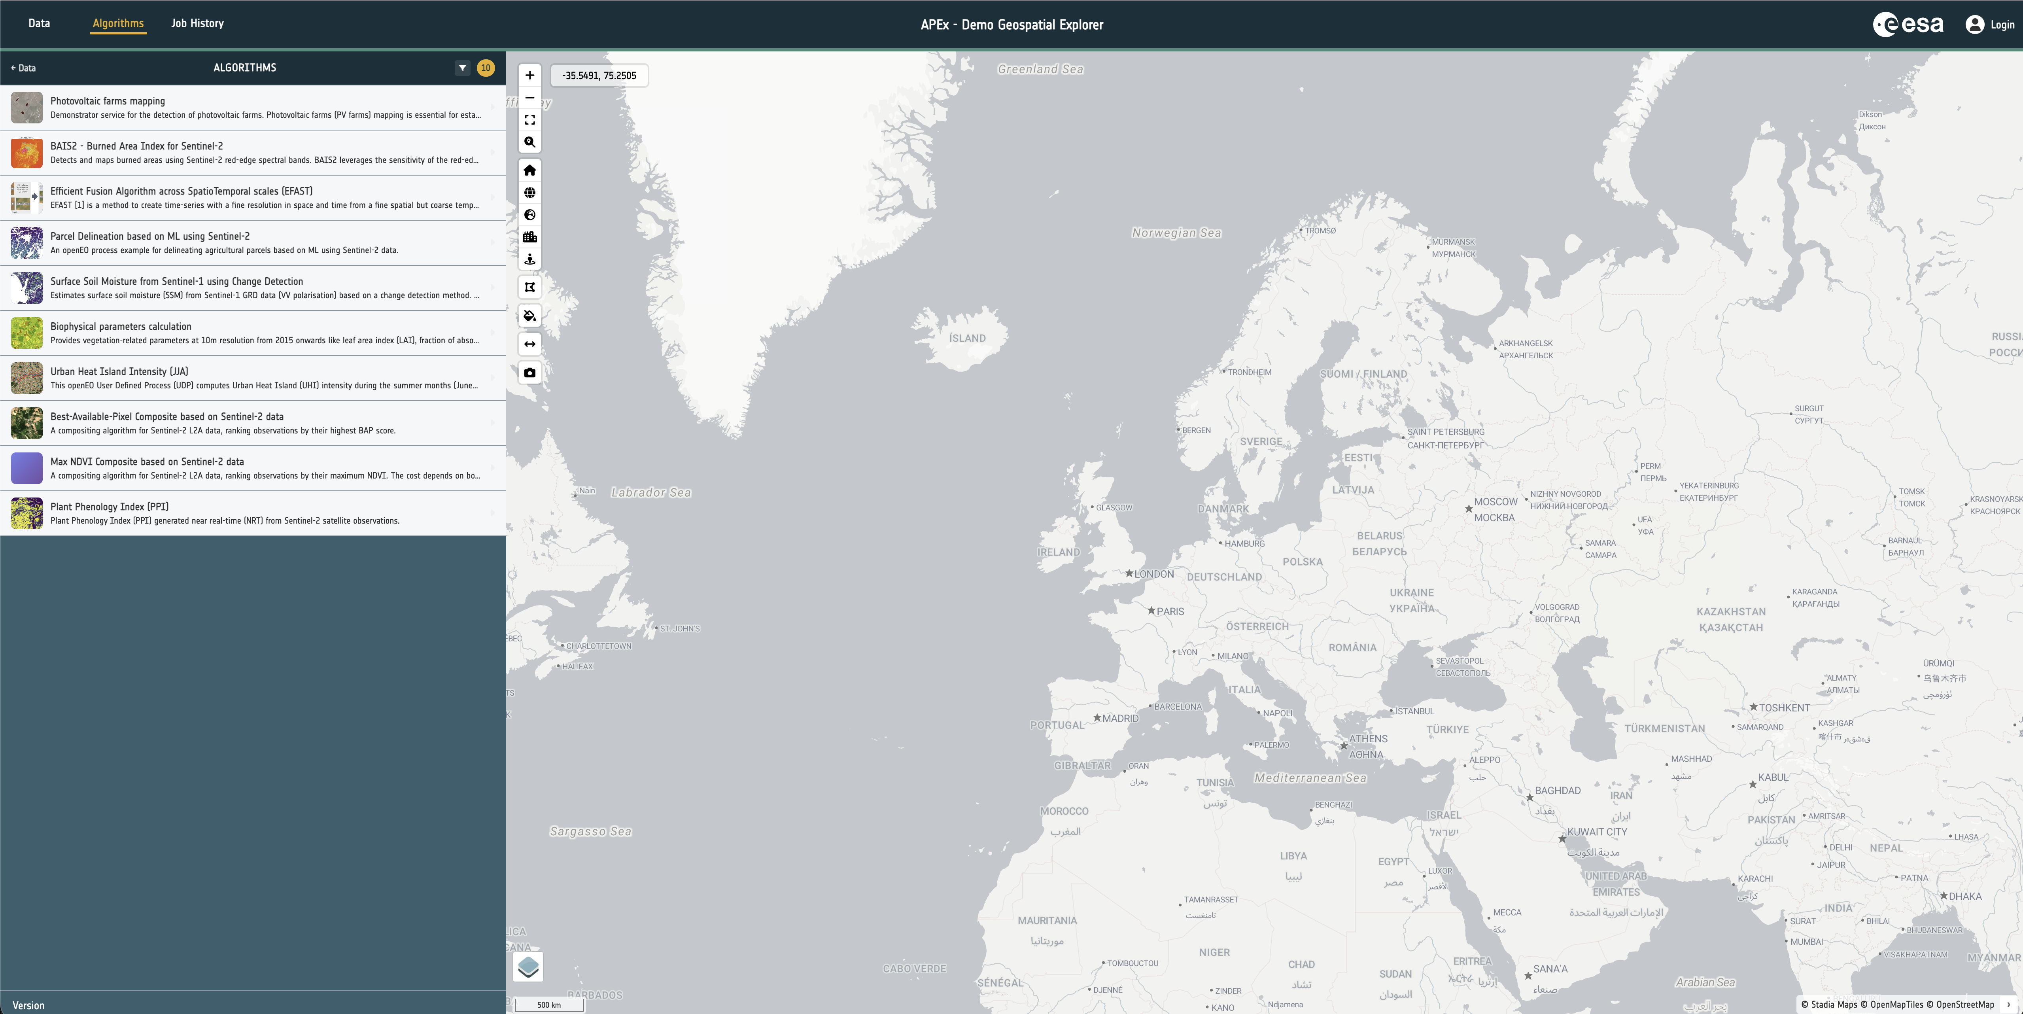2023x1014 pixels.
Task: Switch to the Data tab
Action: pyautogui.click(x=39, y=24)
